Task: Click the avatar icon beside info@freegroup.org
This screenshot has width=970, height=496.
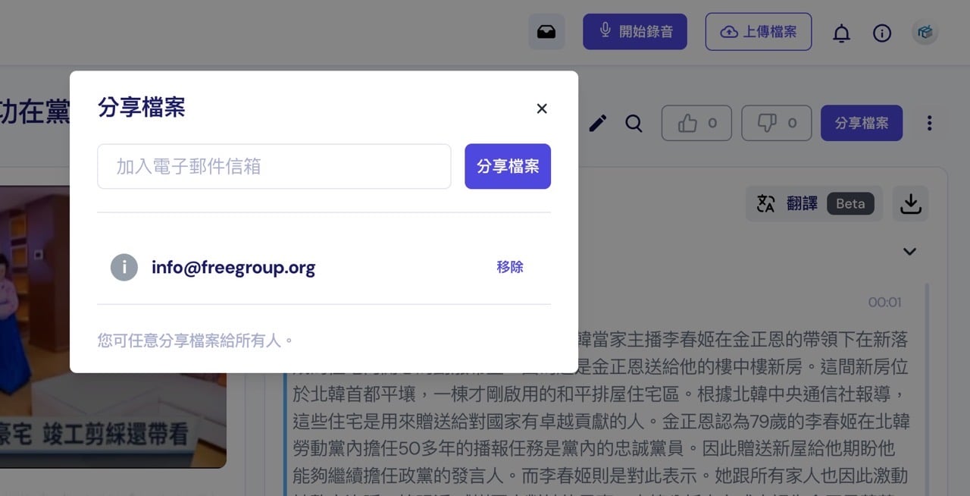Action: (x=124, y=267)
